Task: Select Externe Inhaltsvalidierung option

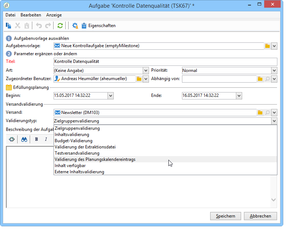Action: (x=165, y=172)
